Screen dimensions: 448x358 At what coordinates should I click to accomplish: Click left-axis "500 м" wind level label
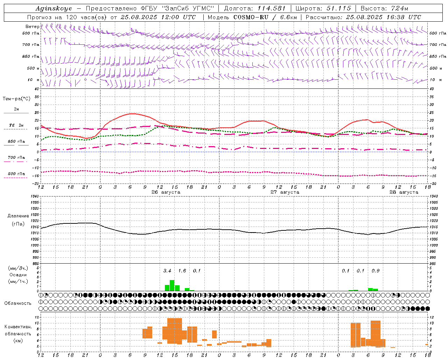coord(33,68)
